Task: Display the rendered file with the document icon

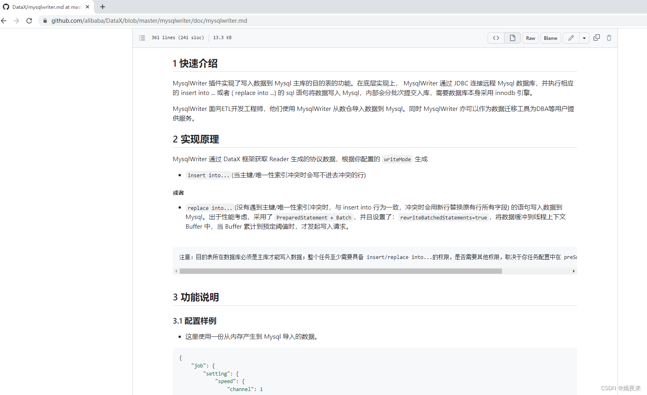Action: tap(512, 38)
